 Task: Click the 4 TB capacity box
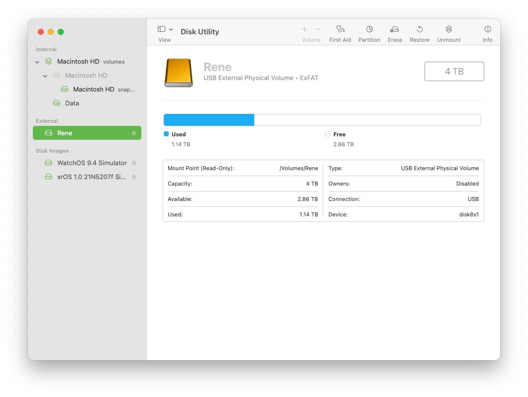tap(454, 72)
